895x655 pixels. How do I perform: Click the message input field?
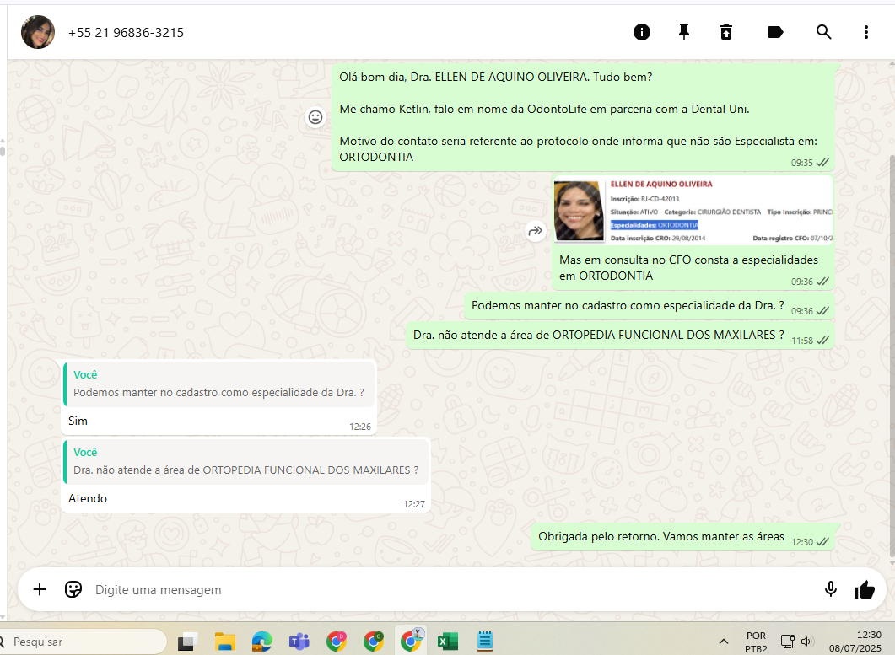coord(447,590)
